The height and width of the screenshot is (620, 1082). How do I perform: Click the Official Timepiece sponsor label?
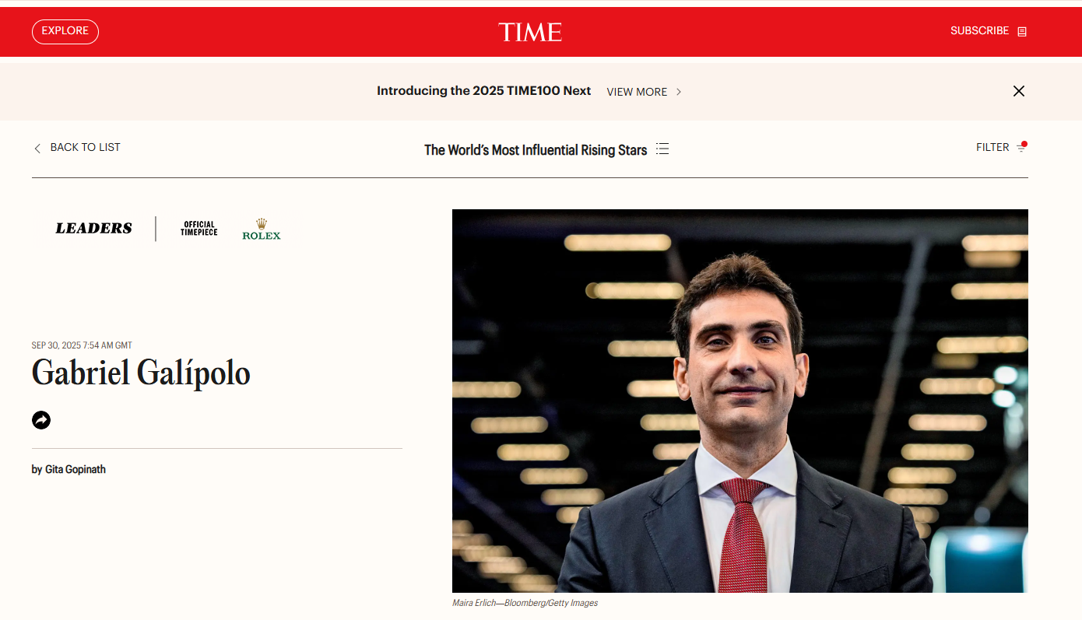(199, 229)
